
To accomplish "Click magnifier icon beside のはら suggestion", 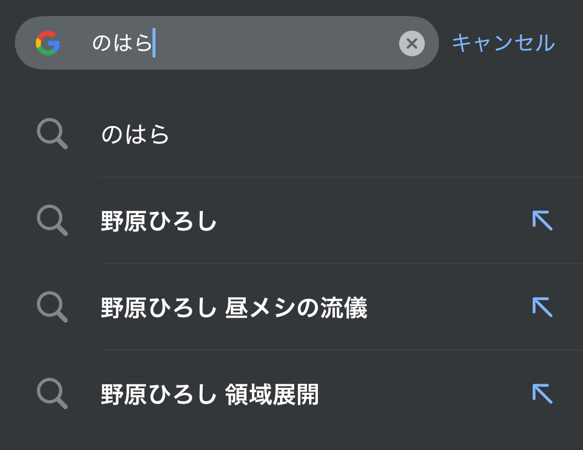I will pos(52,133).
